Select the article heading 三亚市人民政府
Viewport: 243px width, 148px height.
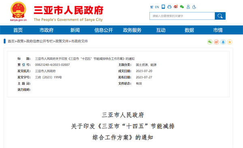point(123,115)
